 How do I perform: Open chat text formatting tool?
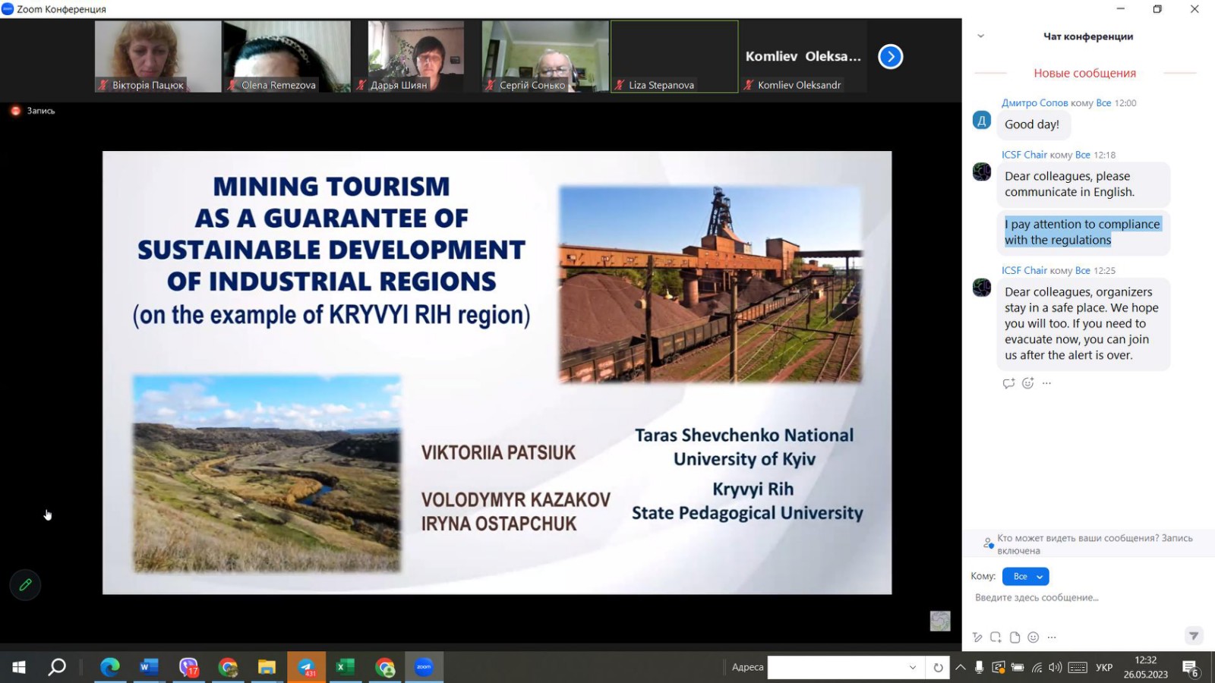977,637
